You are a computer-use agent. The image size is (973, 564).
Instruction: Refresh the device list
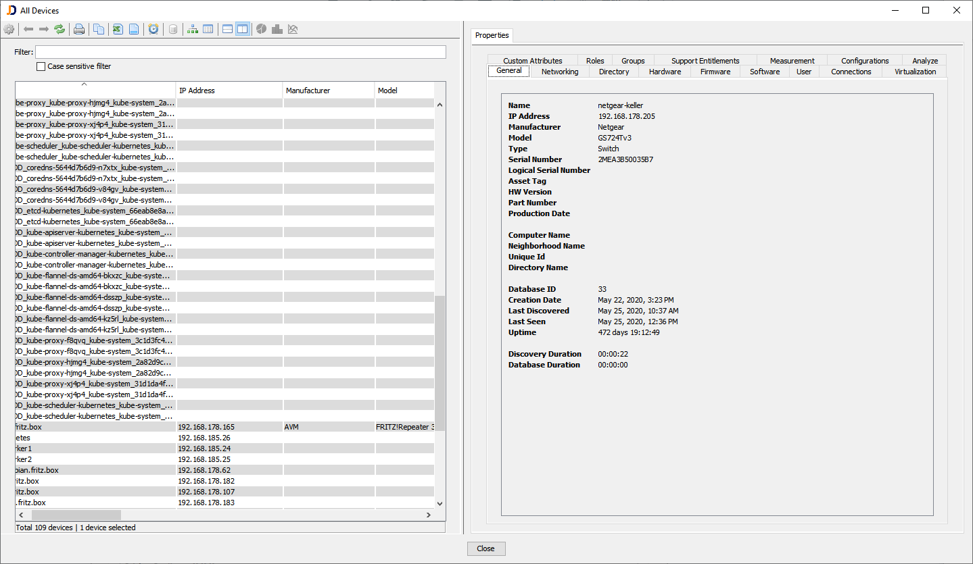[x=59, y=28]
